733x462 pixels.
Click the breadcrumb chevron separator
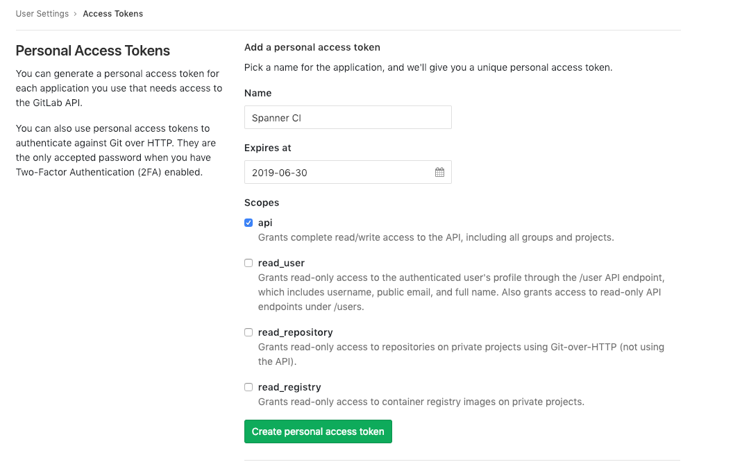[75, 14]
